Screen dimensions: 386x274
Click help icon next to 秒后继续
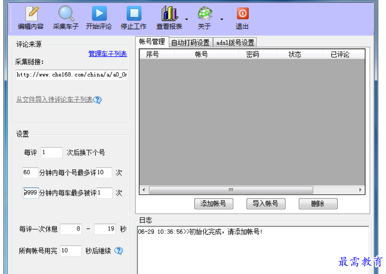pyautogui.click(x=119, y=251)
